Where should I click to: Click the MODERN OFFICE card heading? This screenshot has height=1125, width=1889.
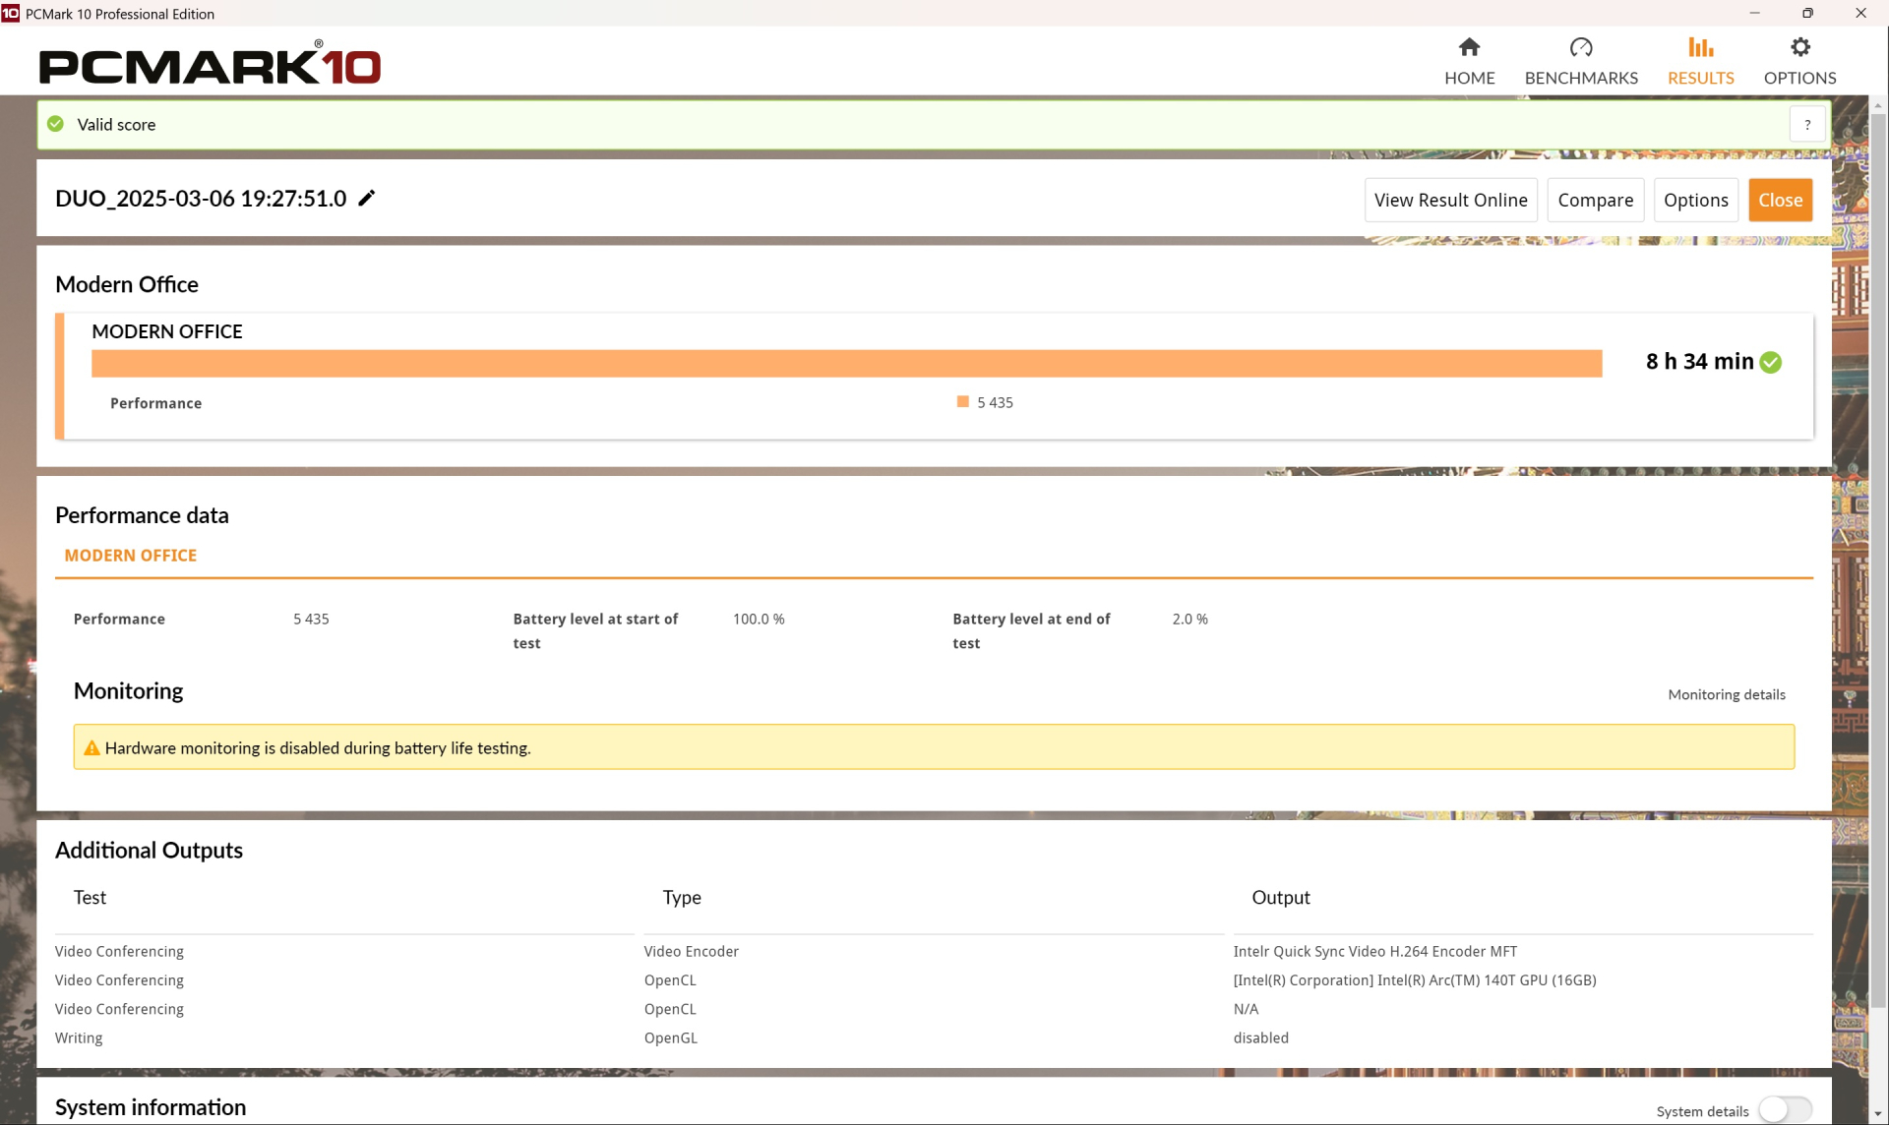(167, 331)
